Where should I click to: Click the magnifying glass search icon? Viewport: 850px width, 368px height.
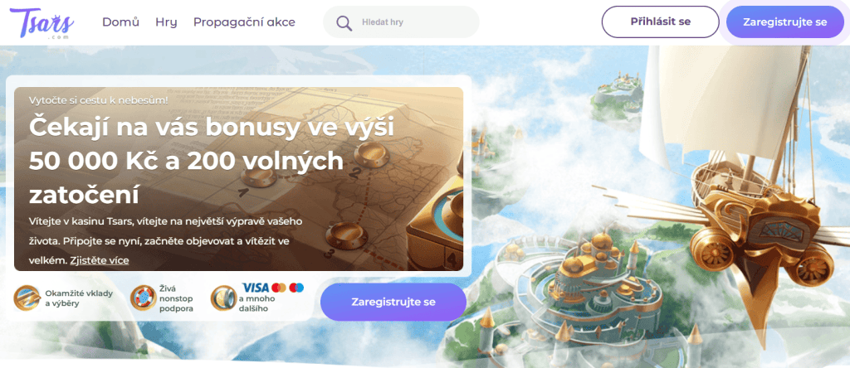pyautogui.click(x=344, y=22)
